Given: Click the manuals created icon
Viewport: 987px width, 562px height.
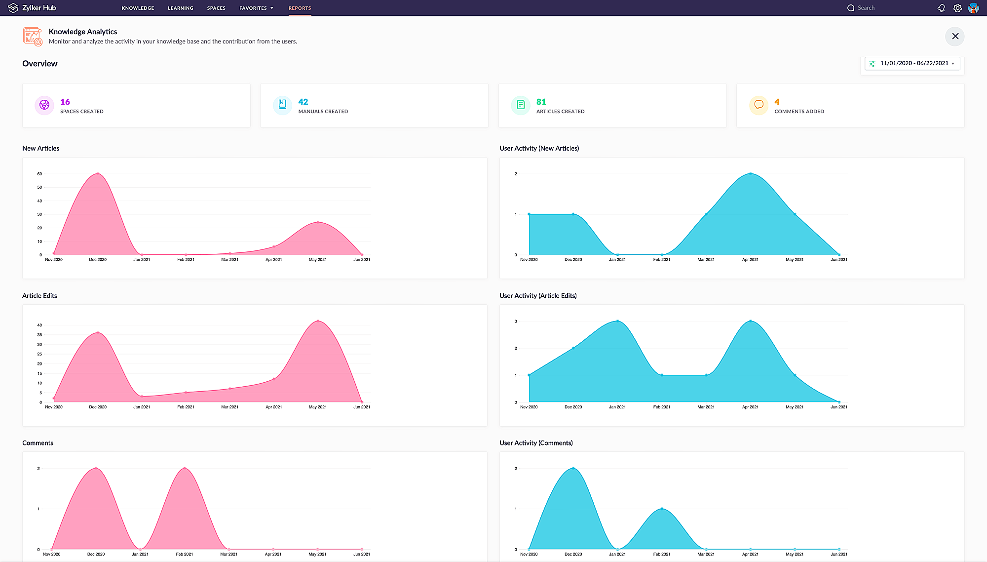Looking at the screenshot, I should (x=282, y=105).
